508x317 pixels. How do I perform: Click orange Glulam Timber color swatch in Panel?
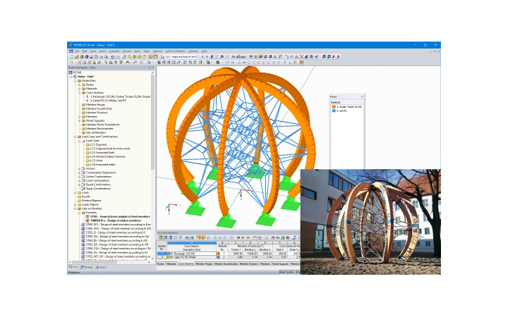pyautogui.click(x=334, y=107)
